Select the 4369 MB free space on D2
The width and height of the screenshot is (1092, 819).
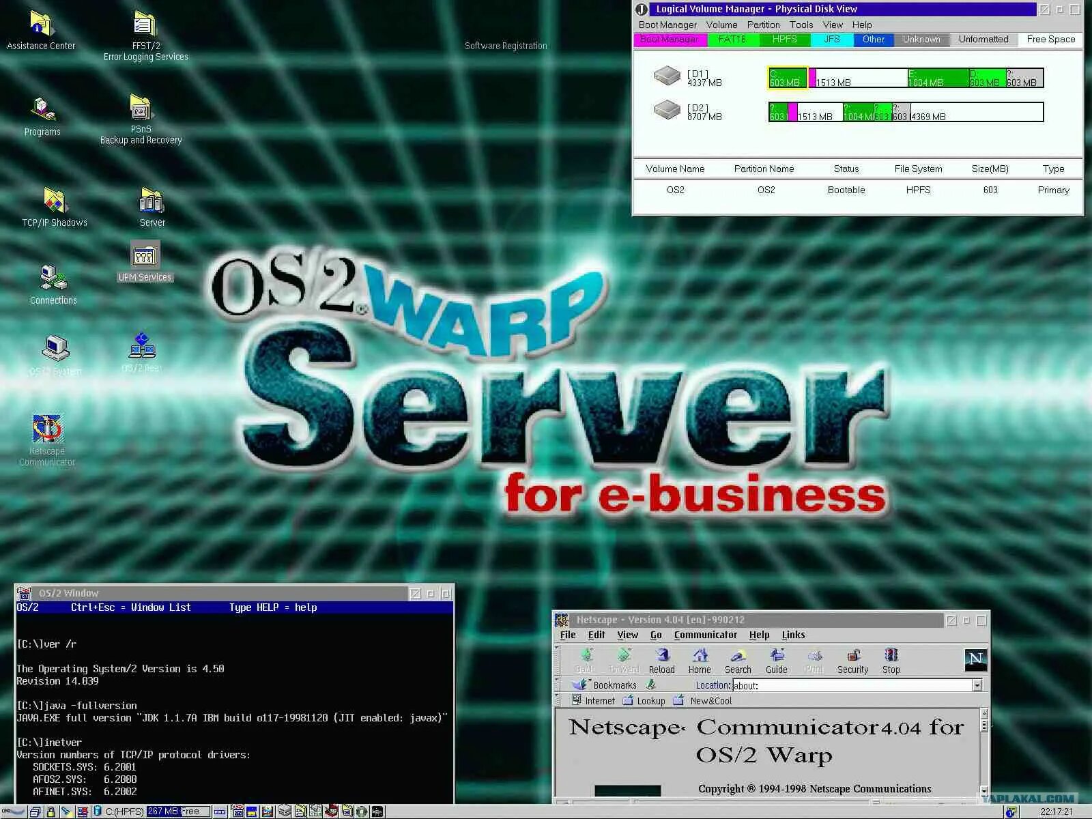[x=976, y=112]
